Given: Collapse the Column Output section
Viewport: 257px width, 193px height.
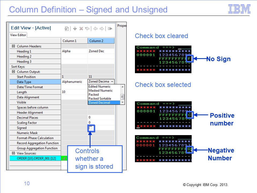Looking at the screenshot, I should click(x=13, y=72).
